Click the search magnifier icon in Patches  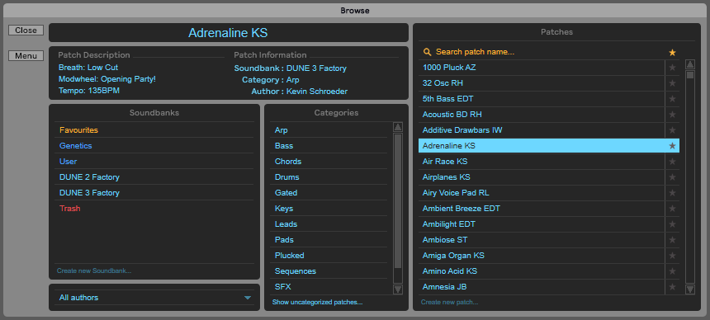pyautogui.click(x=427, y=52)
